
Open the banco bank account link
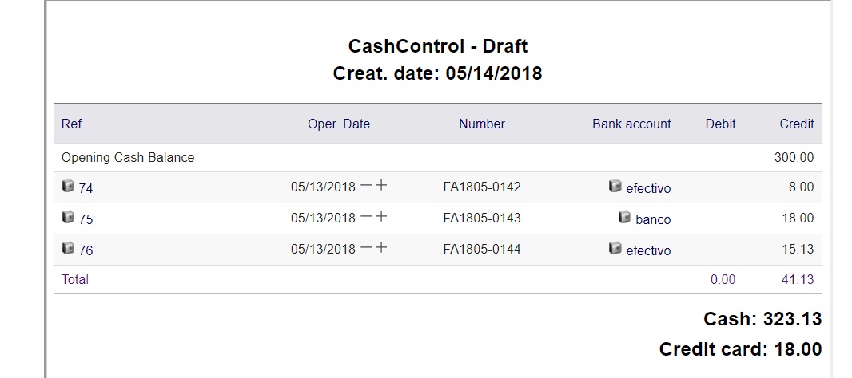[653, 220]
